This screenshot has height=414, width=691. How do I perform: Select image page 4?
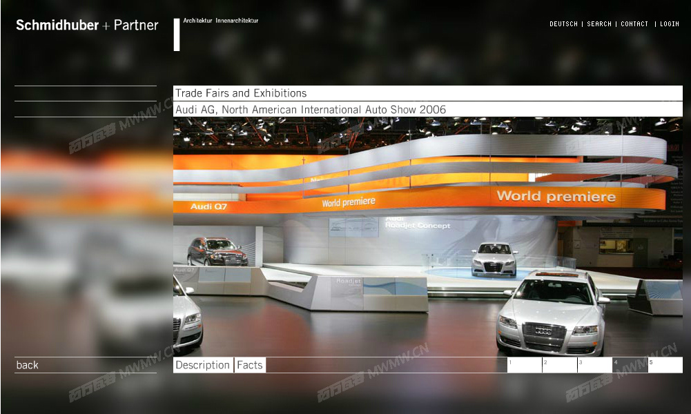pos(630,365)
